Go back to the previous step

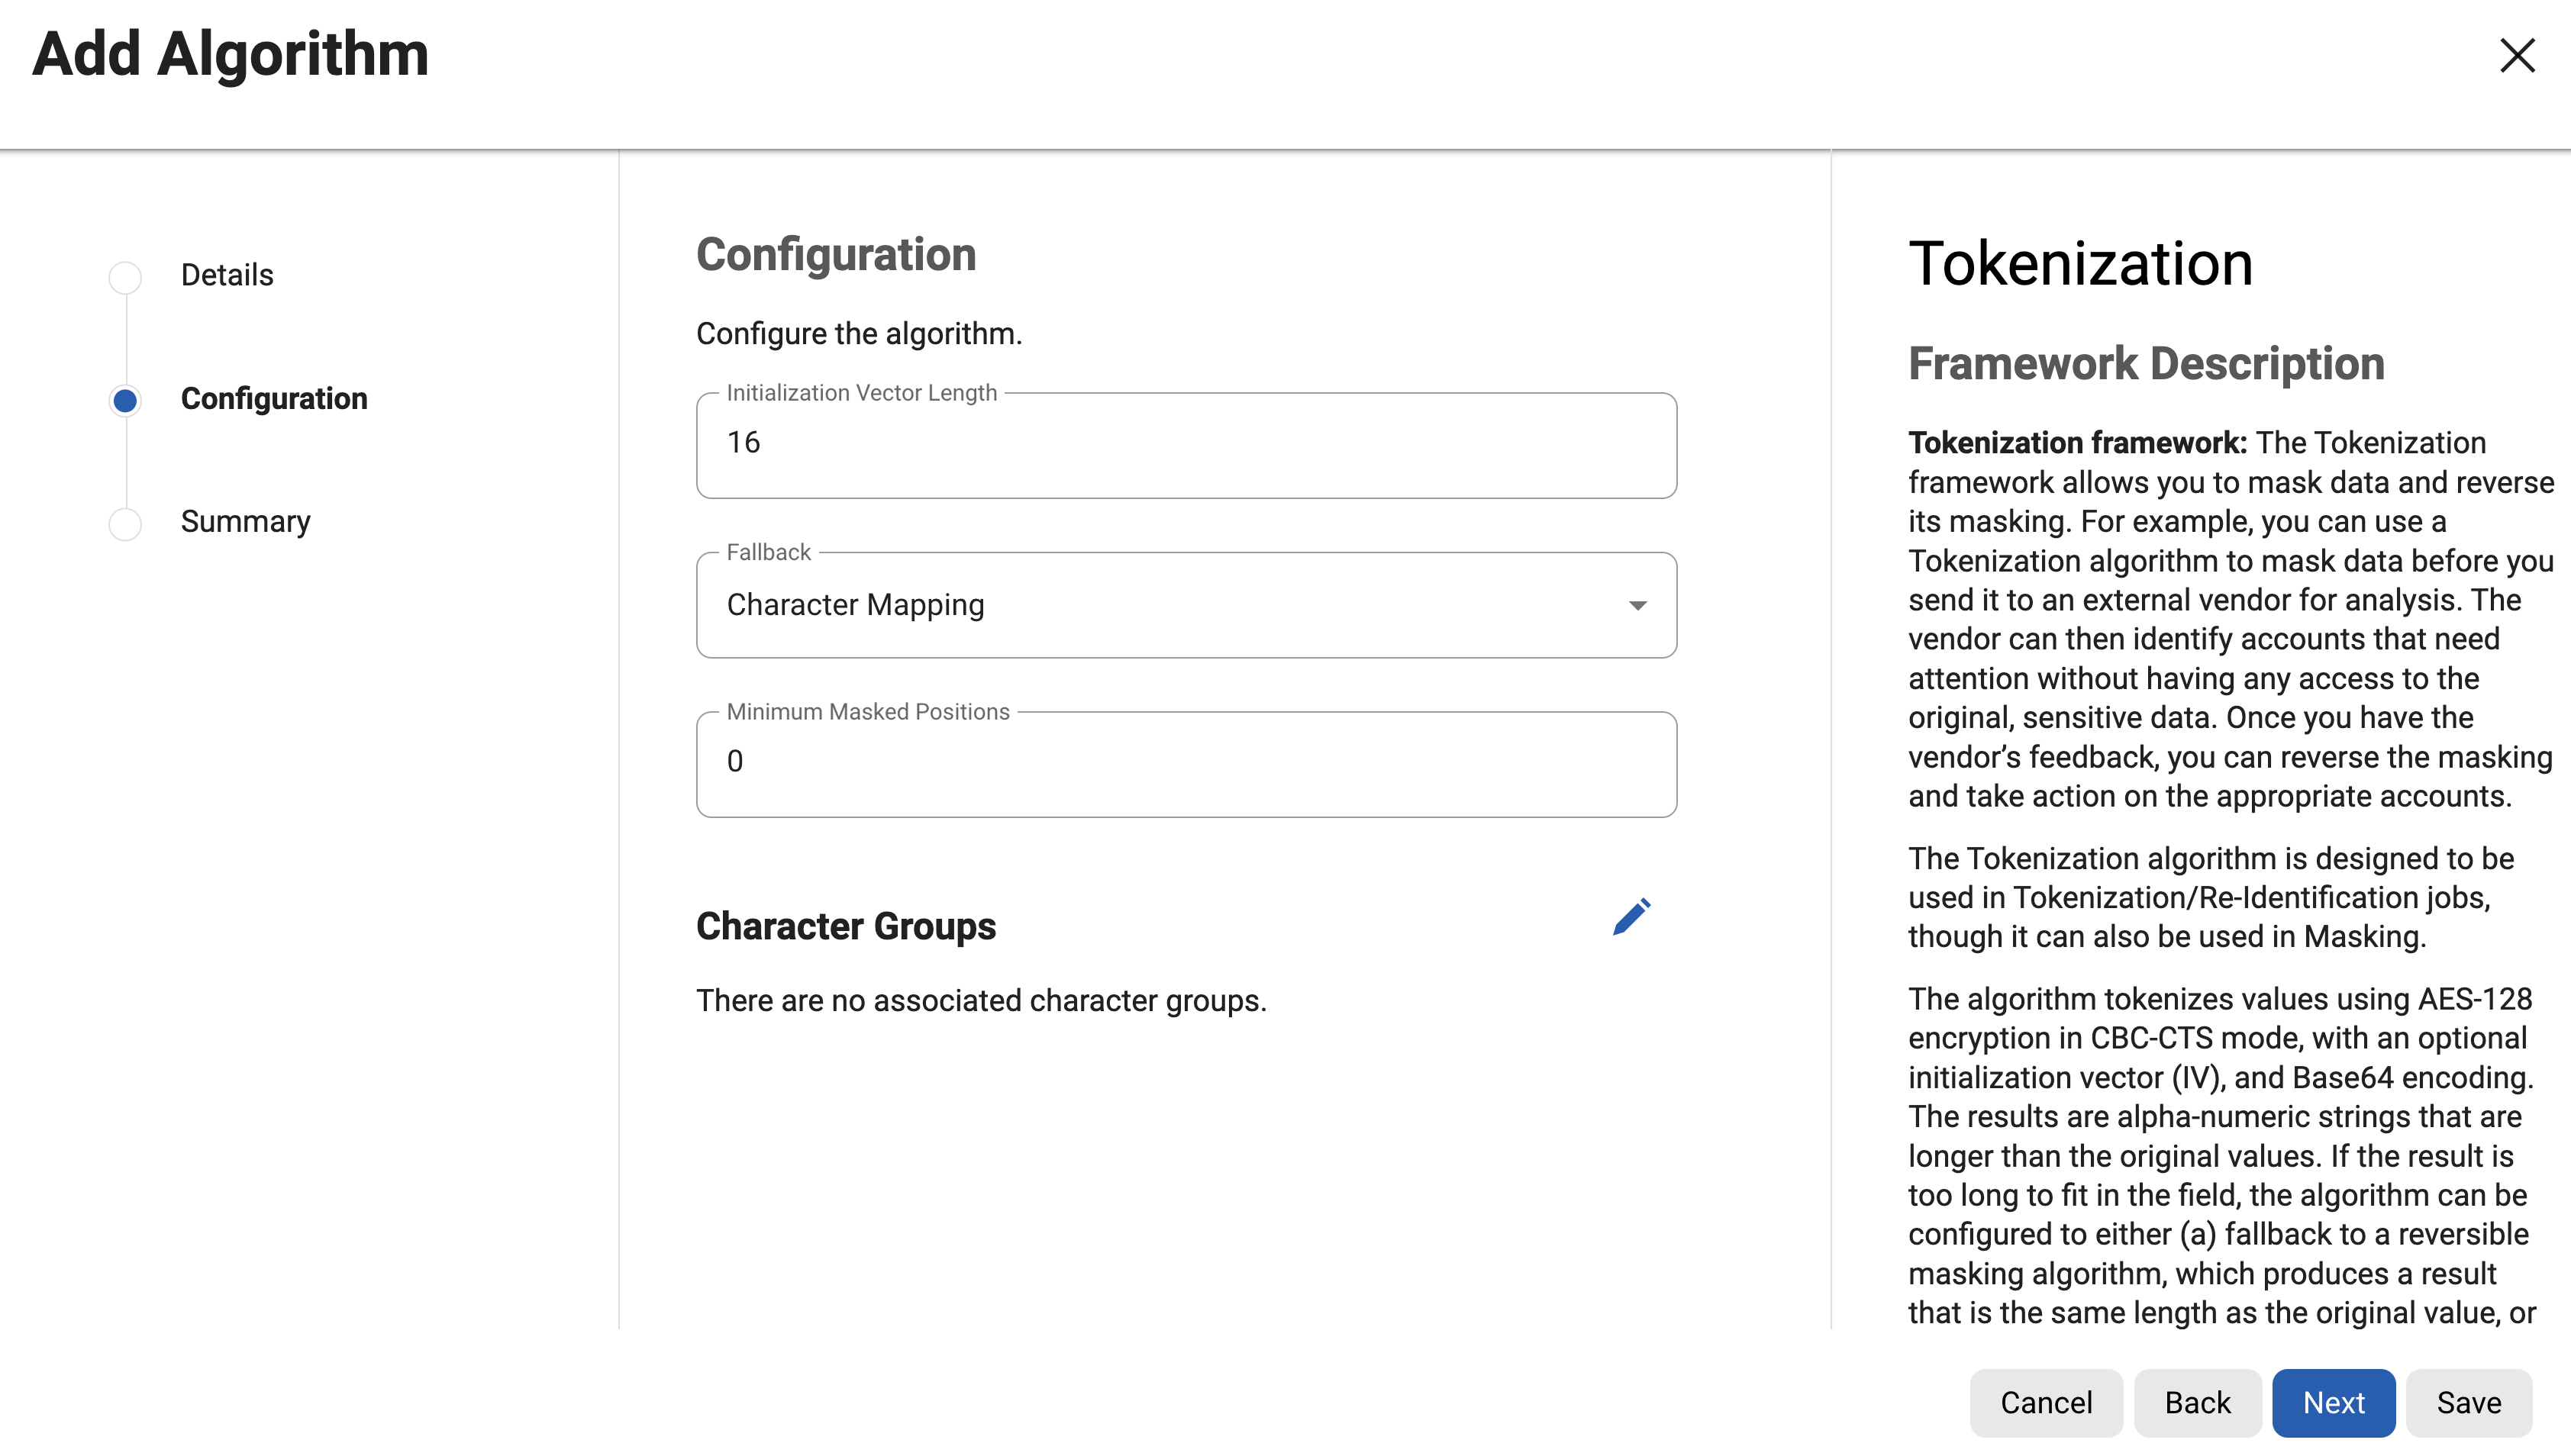2197,1402
